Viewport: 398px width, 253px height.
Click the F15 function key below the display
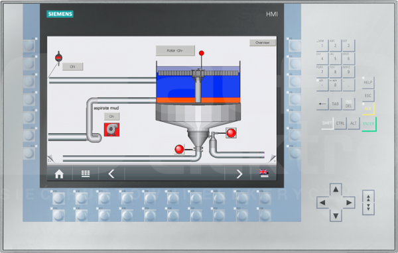click(x=58, y=199)
